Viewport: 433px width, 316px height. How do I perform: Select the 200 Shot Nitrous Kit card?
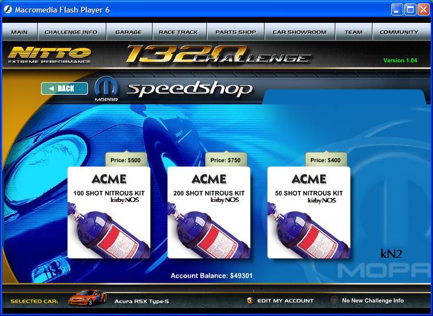pos(209,212)
